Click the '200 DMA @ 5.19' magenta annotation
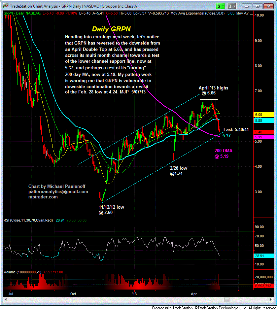 (x=224, y=154)
